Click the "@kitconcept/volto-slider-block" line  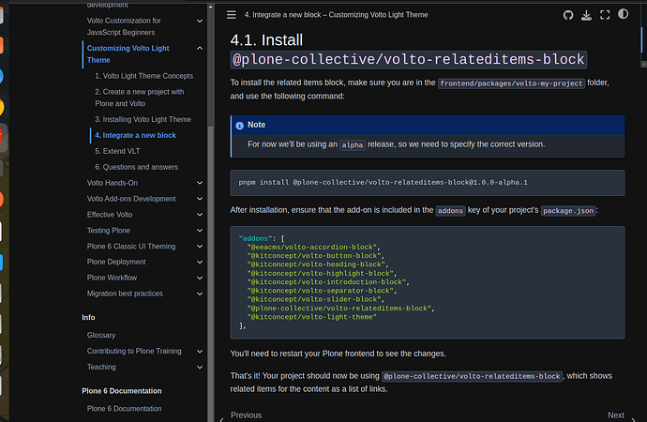(x=316, y=299)
